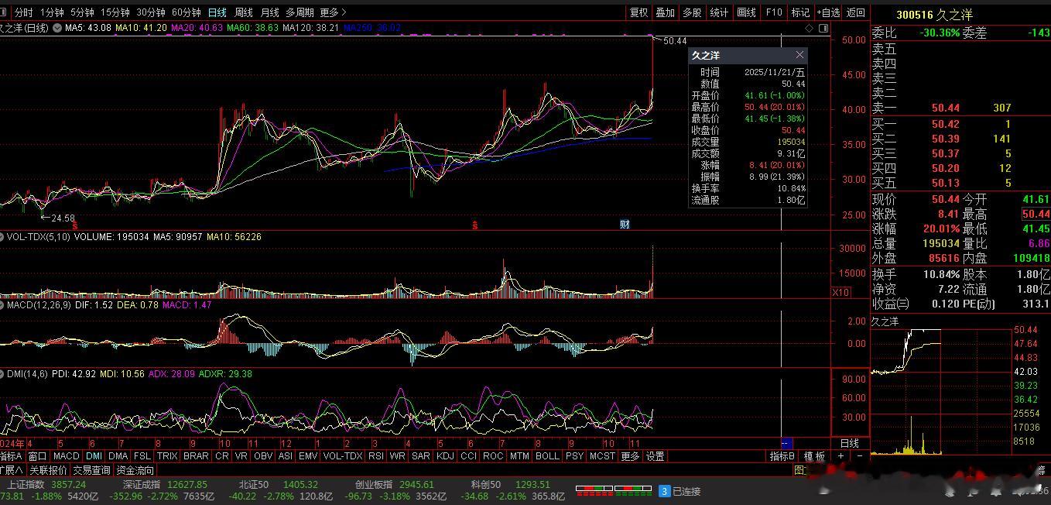Select the 5分钟 timeframe tab
This screenshot has width=1051, height=505.
(82, 12)
